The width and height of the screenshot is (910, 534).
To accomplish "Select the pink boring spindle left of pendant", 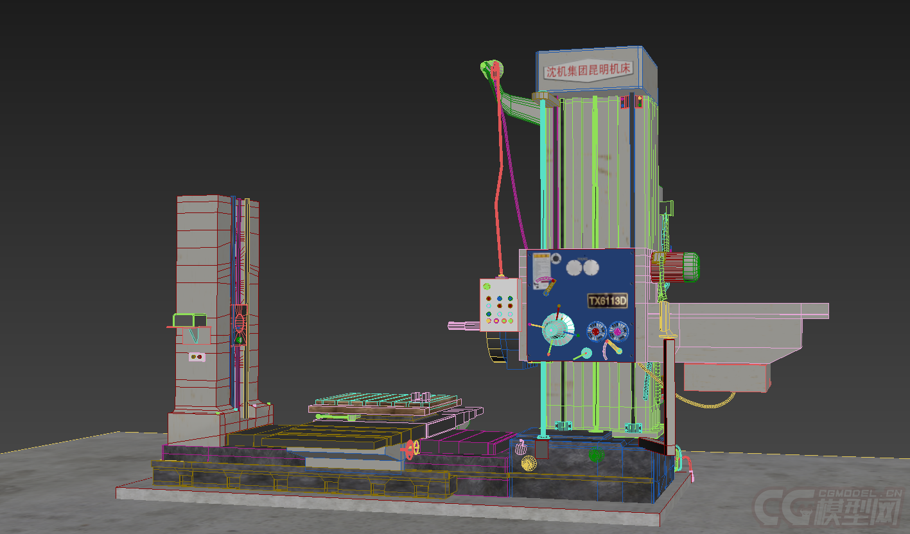I will 464,327.
